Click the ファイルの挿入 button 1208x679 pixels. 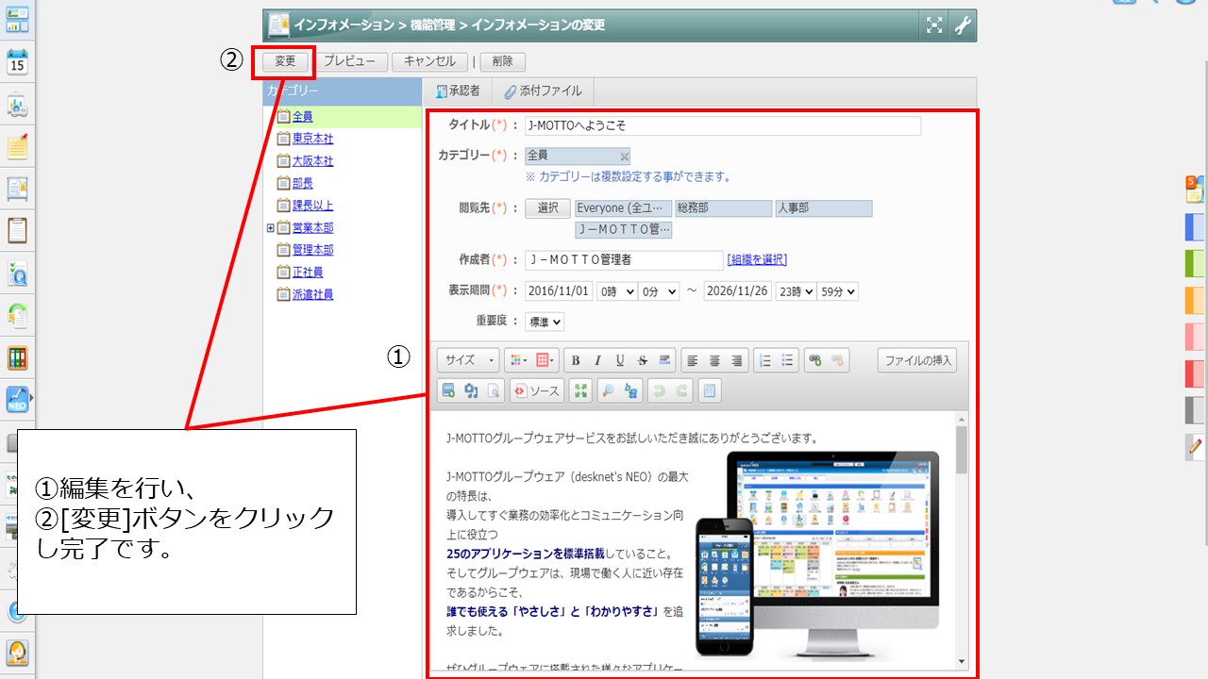pos(917,360)
